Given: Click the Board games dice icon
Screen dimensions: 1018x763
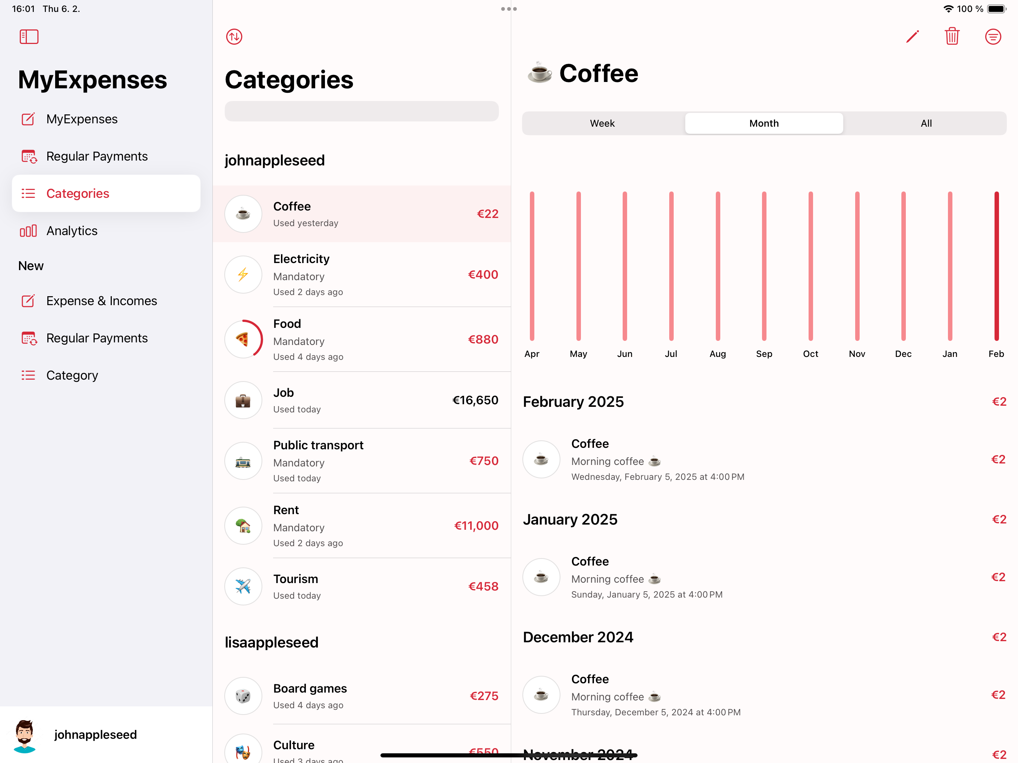Looking at the screenshot, I should pos(243,696).
